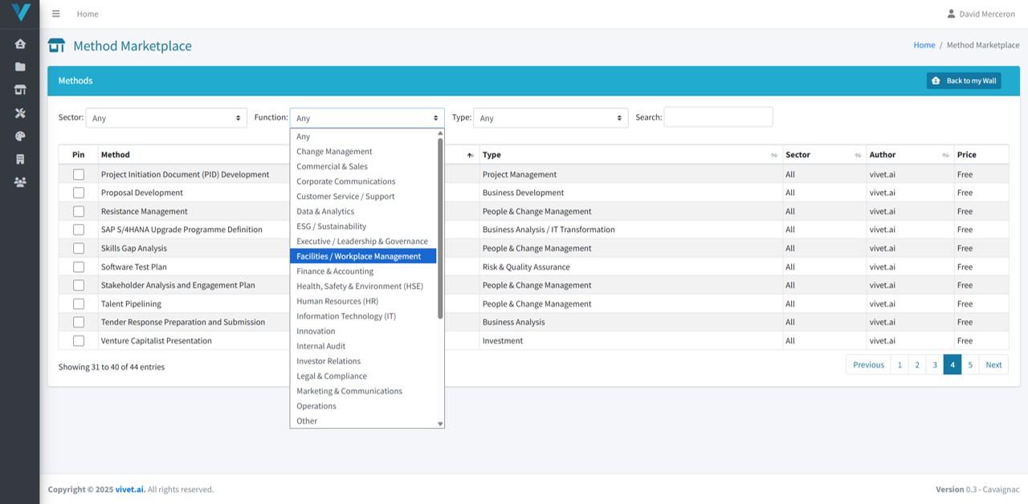
Task: Click the users group icon in the sidebar
Action: click(x=20, y=182)
